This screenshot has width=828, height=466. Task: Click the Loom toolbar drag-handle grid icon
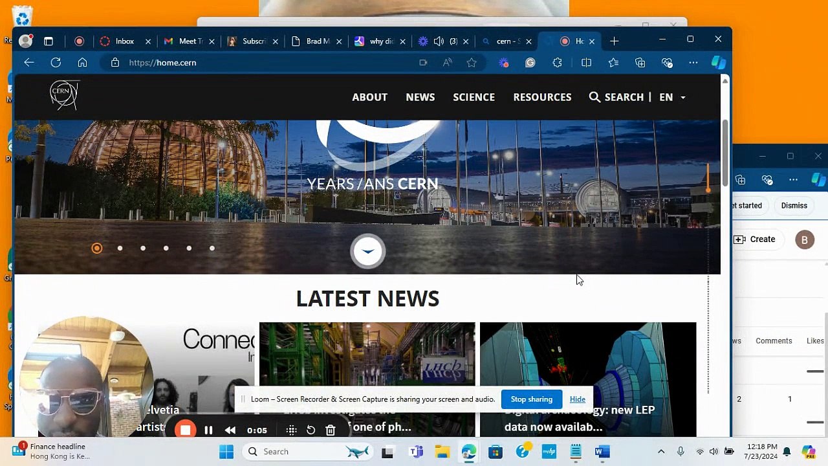[291, 430]
